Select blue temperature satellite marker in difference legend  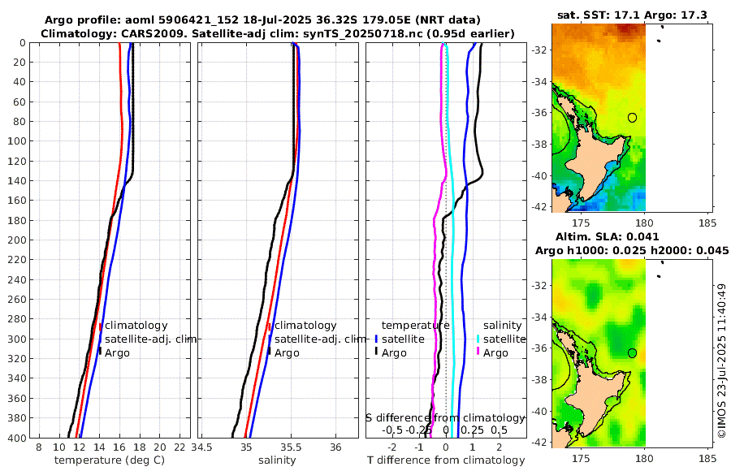coord(377,339)
